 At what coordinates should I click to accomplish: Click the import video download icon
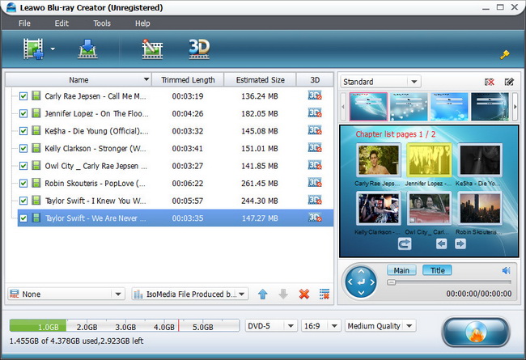(87, 49)
